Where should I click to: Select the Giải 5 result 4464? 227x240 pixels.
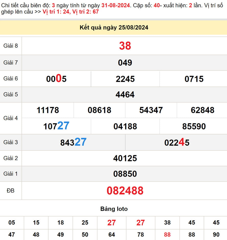(x=125, y=94)
